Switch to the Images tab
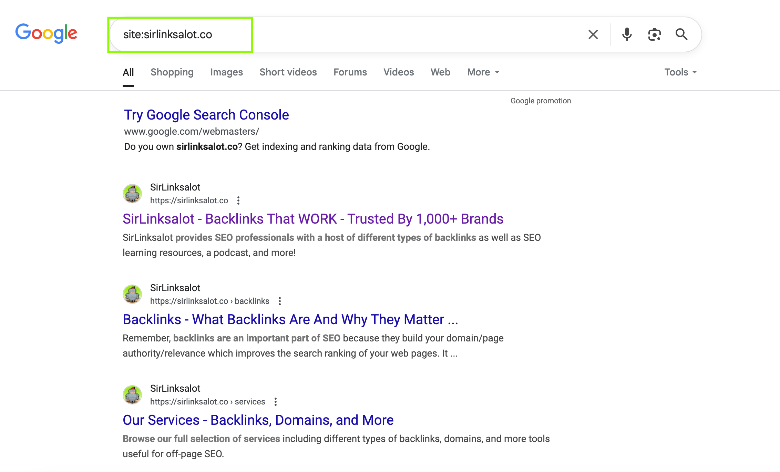780x472 pixels. point(226,72)
